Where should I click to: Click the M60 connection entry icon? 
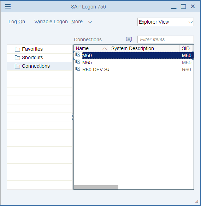coord(78,55)
